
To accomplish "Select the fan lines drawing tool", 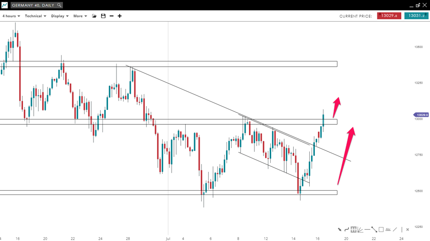I will point(360,230).
